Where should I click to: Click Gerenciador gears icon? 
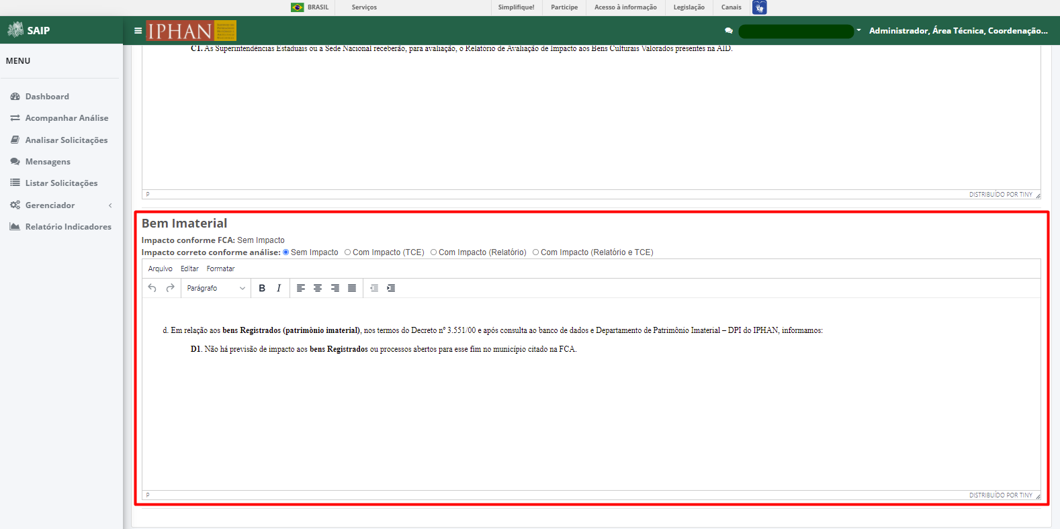pos(15,205)
